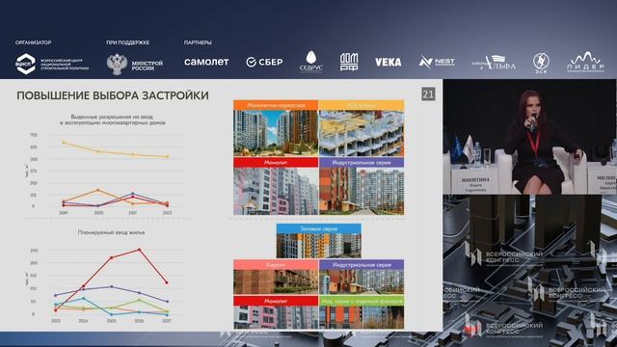The width and height of the screenshot is (617, 347).
Task: Open the Типовая серия buildings photo
Action: [x=319, y=246]
